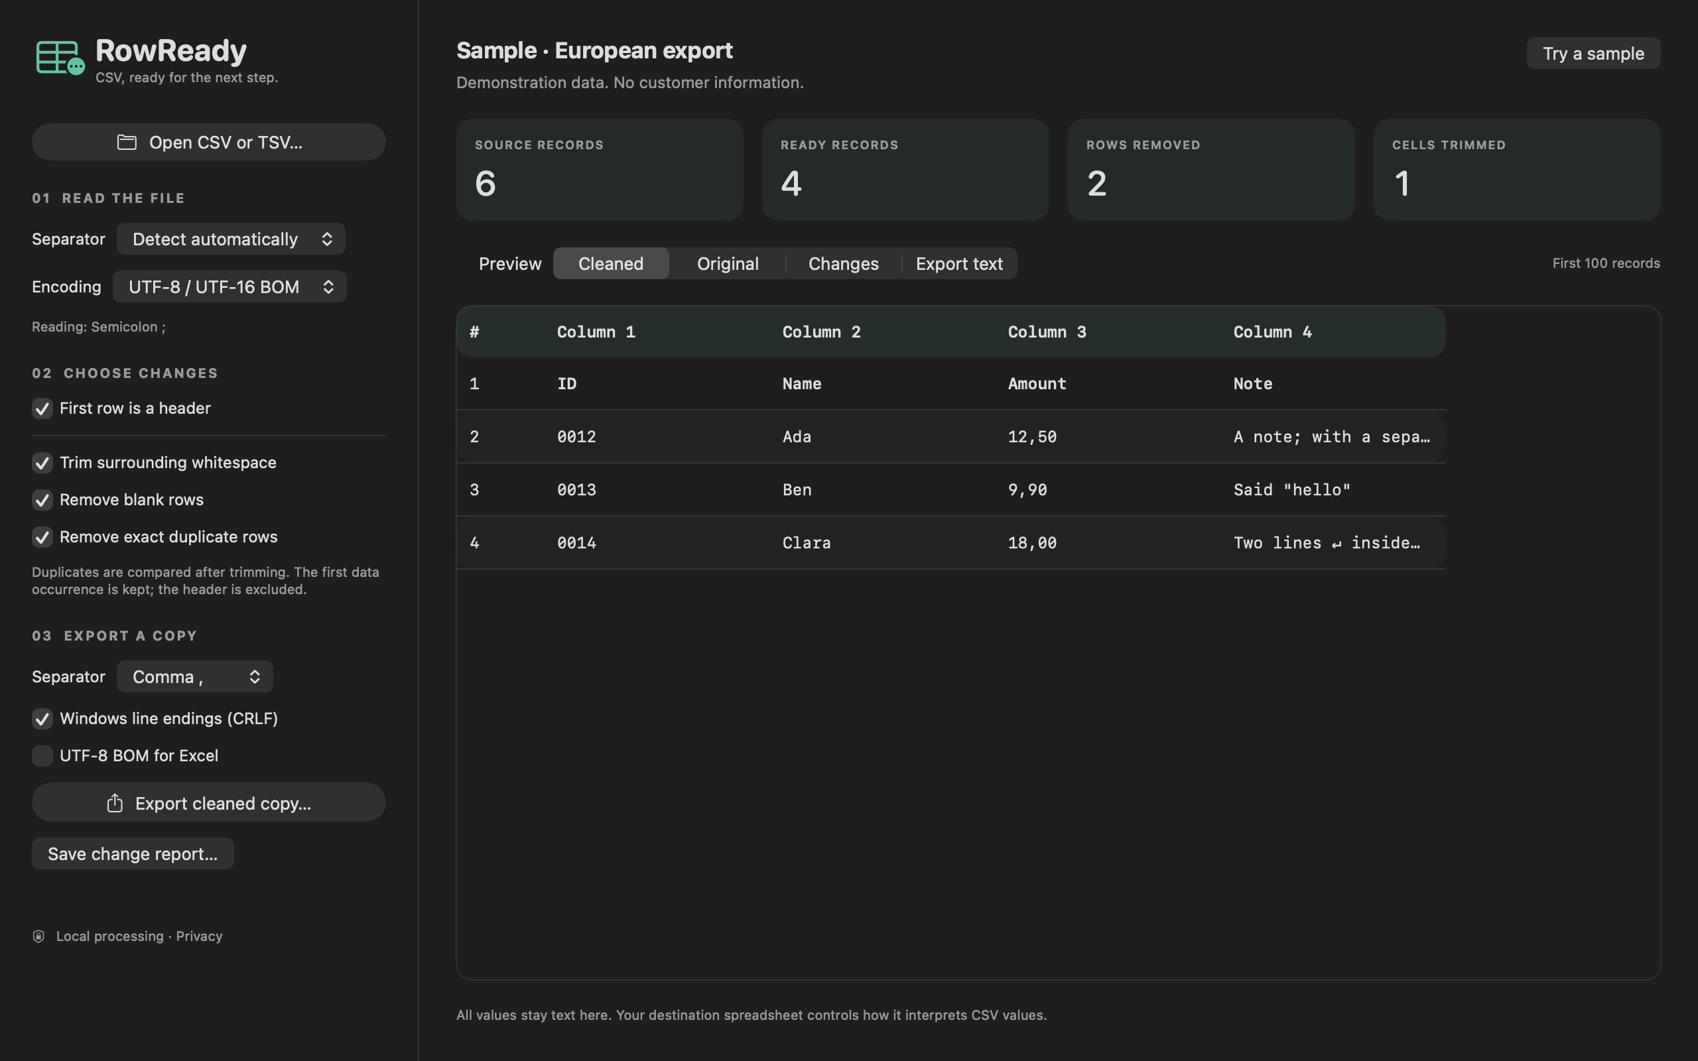
Task: Click the Column 3 table header
Action: (1047, 332)
